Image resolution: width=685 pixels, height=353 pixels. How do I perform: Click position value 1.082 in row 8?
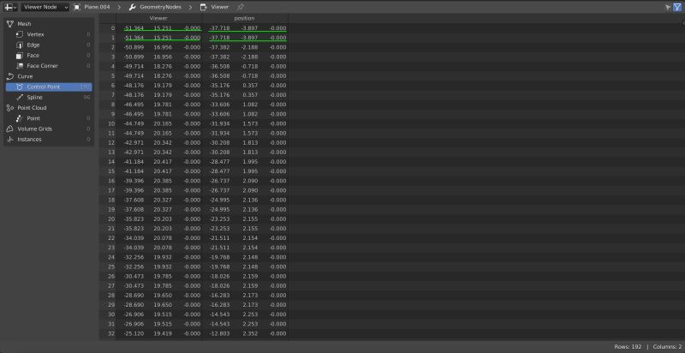point(251,105)
